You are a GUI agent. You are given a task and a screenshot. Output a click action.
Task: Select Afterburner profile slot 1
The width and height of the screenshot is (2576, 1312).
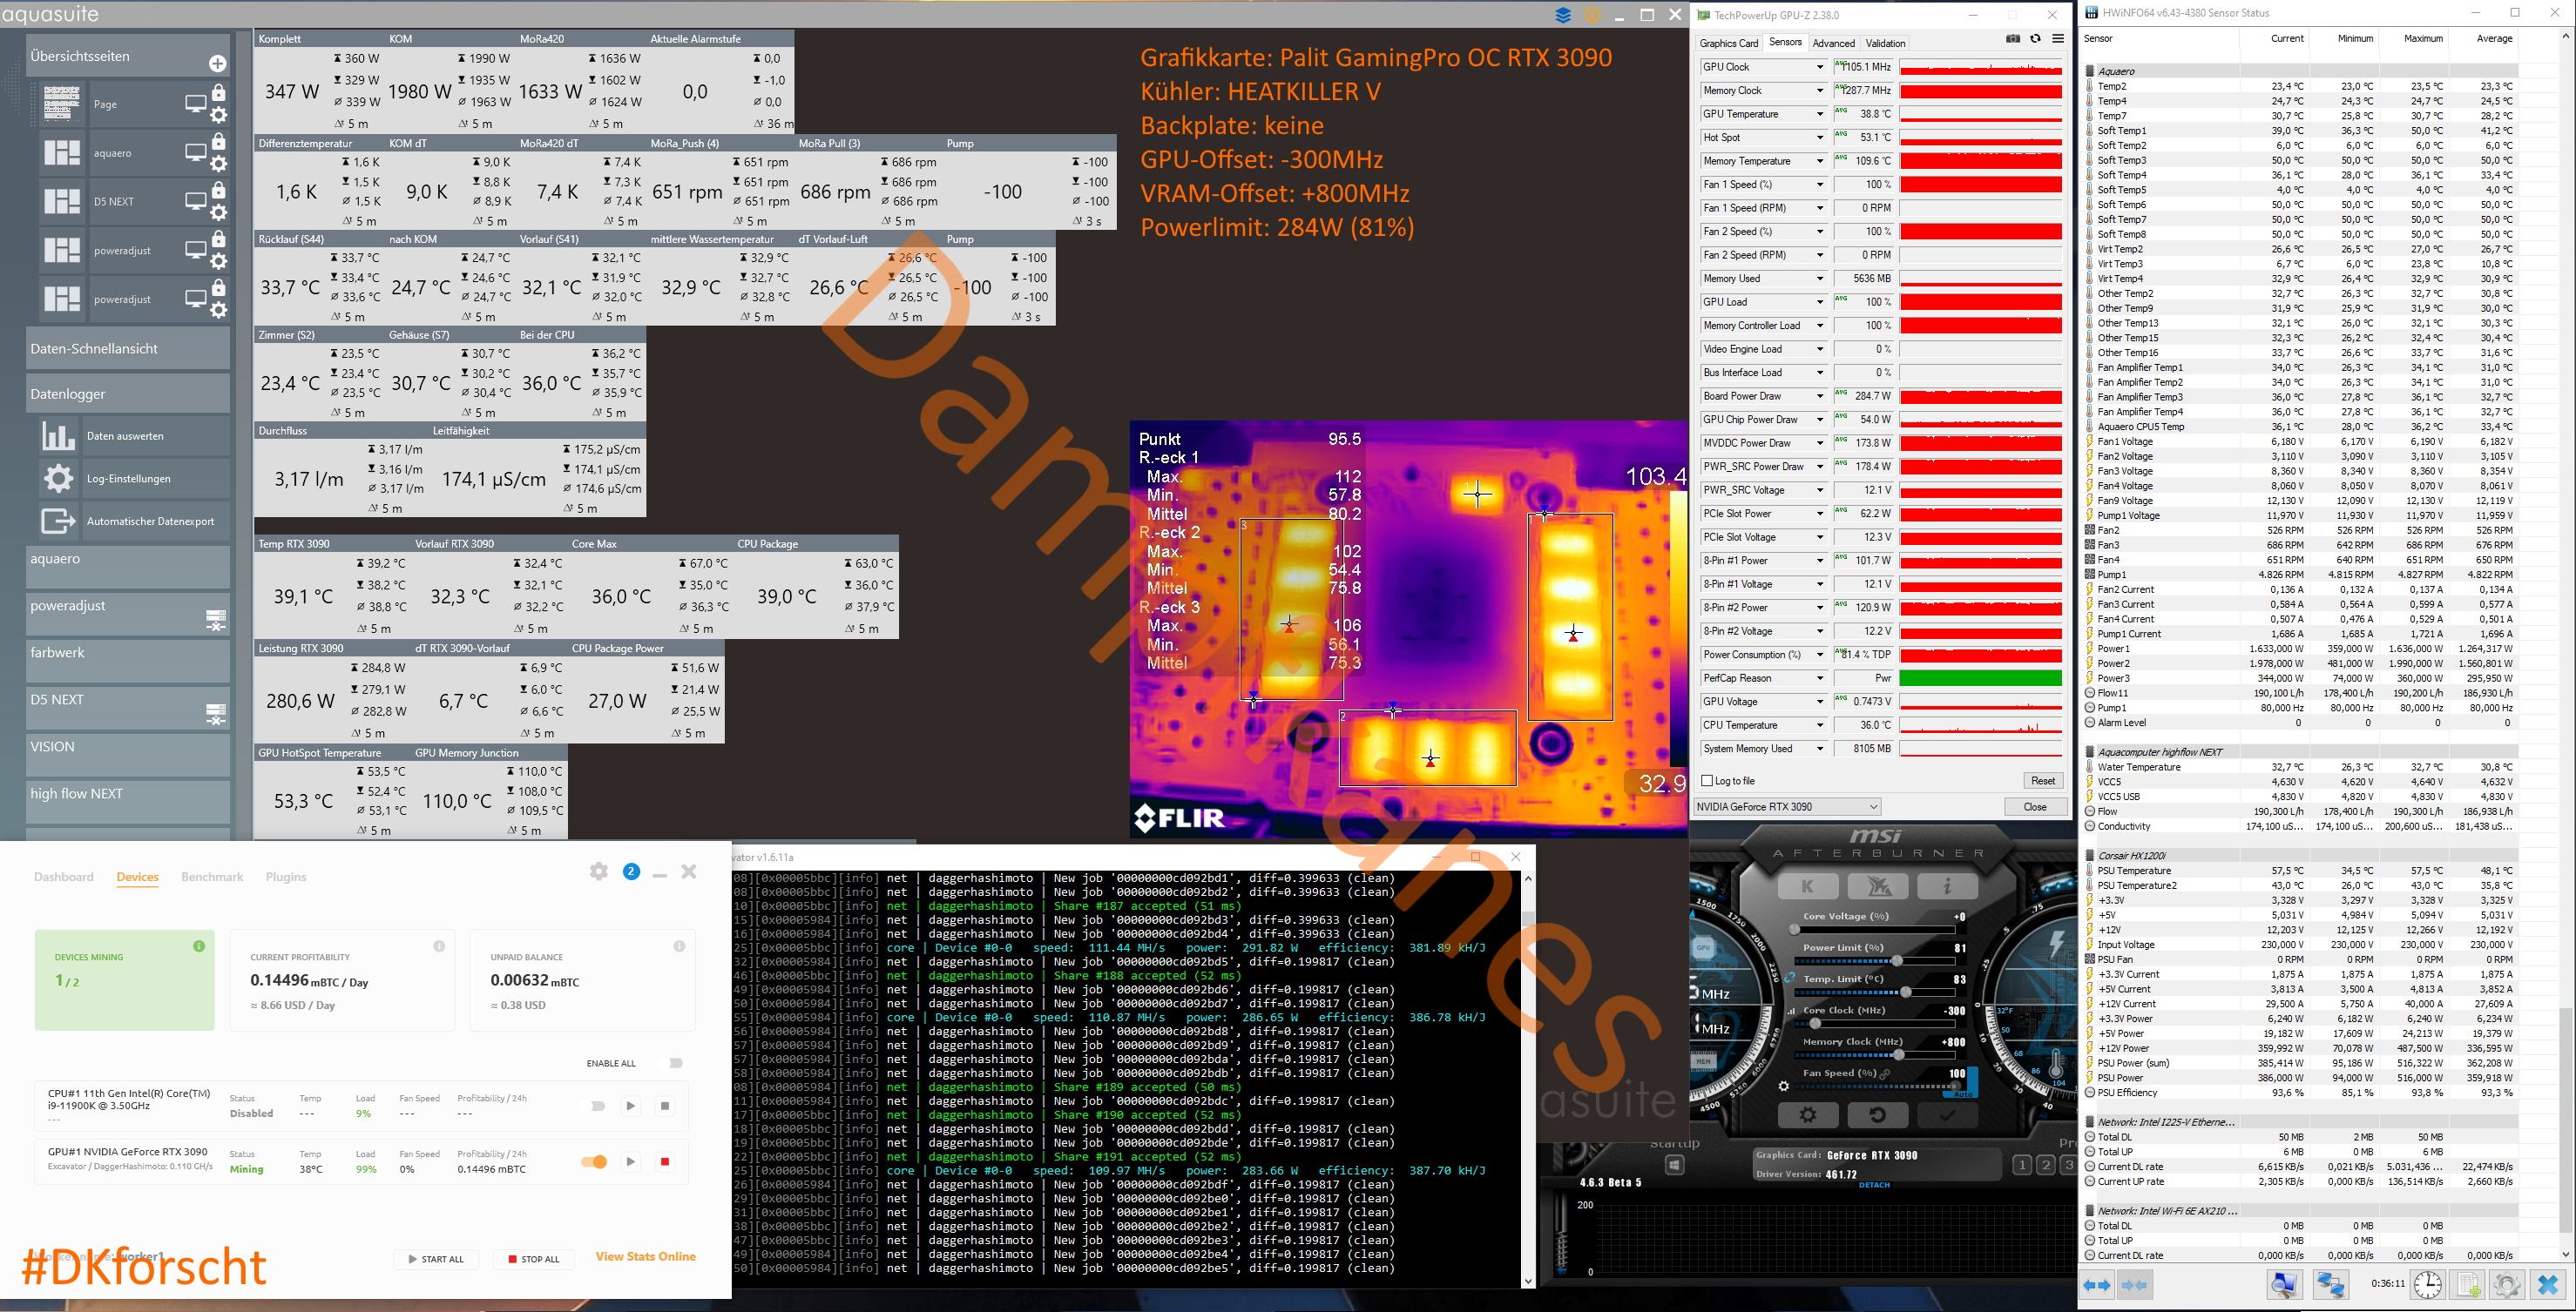2022,1165
